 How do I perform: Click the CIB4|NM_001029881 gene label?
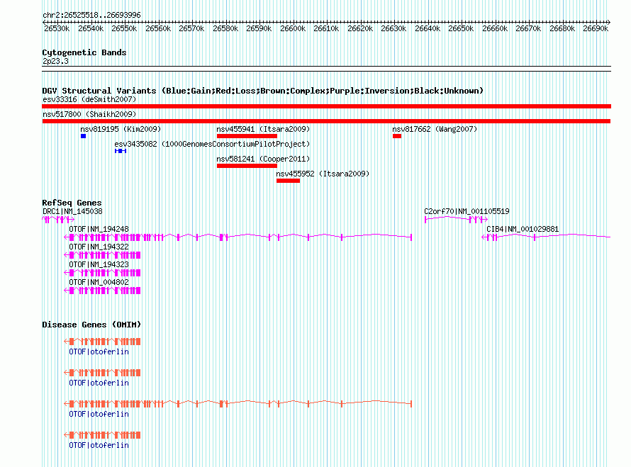coord(523,230)
